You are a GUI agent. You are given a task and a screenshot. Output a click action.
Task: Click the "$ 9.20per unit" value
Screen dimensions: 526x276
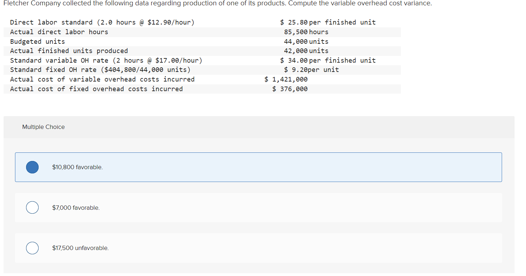point(312,70)
